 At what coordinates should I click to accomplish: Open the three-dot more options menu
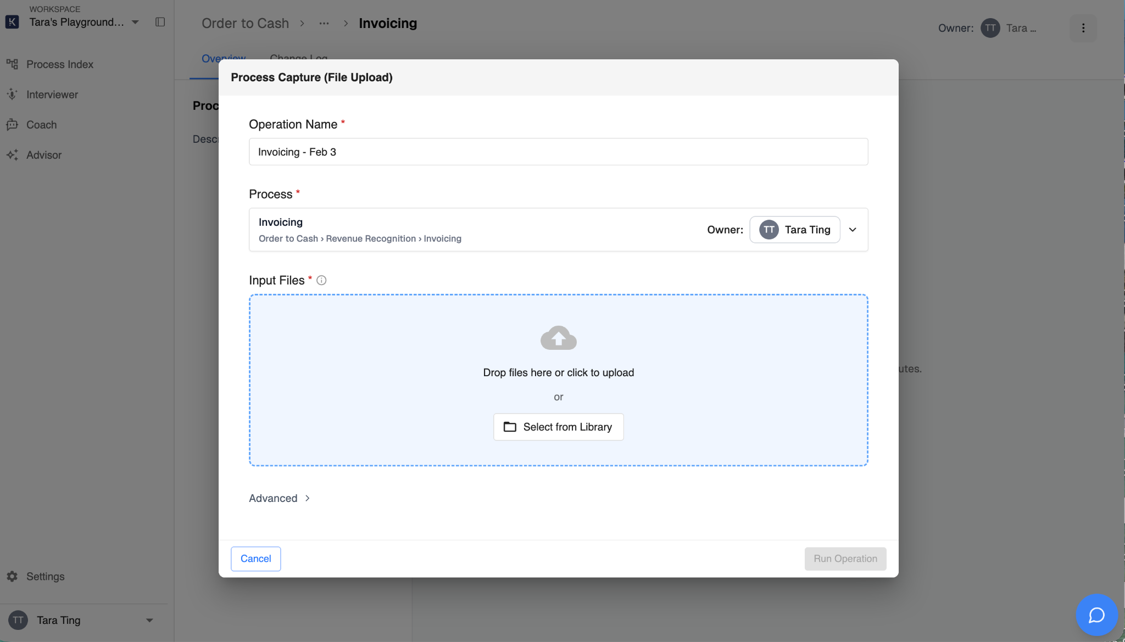coord(1083,28)
